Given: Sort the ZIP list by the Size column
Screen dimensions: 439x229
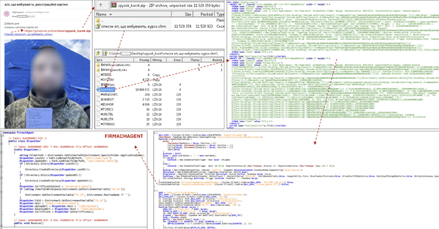Looking at the screenshot, I should click(x=182, y=14).
